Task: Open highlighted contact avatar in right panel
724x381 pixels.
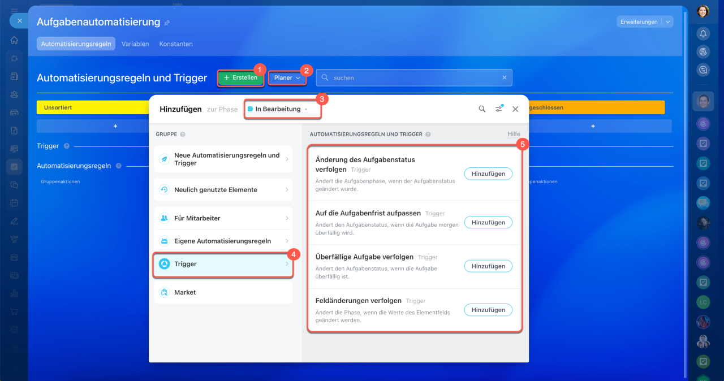Action: coord(703,102)
